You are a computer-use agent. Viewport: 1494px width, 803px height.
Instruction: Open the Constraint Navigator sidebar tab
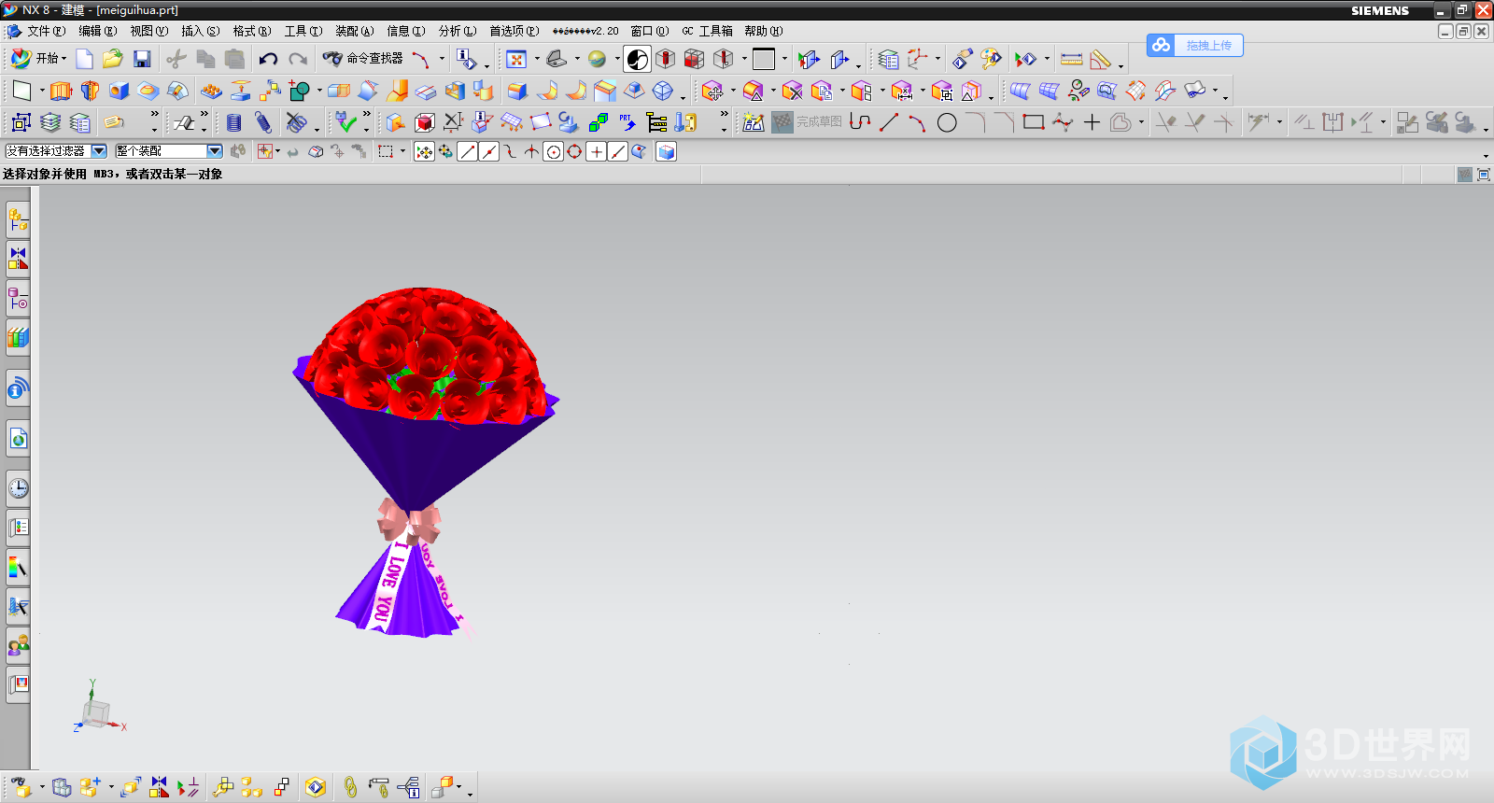tap(18, 259)
